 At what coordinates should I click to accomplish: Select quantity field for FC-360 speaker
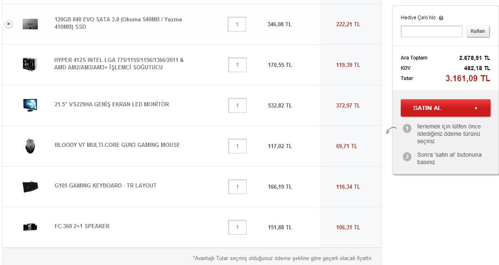pos(237,227)
